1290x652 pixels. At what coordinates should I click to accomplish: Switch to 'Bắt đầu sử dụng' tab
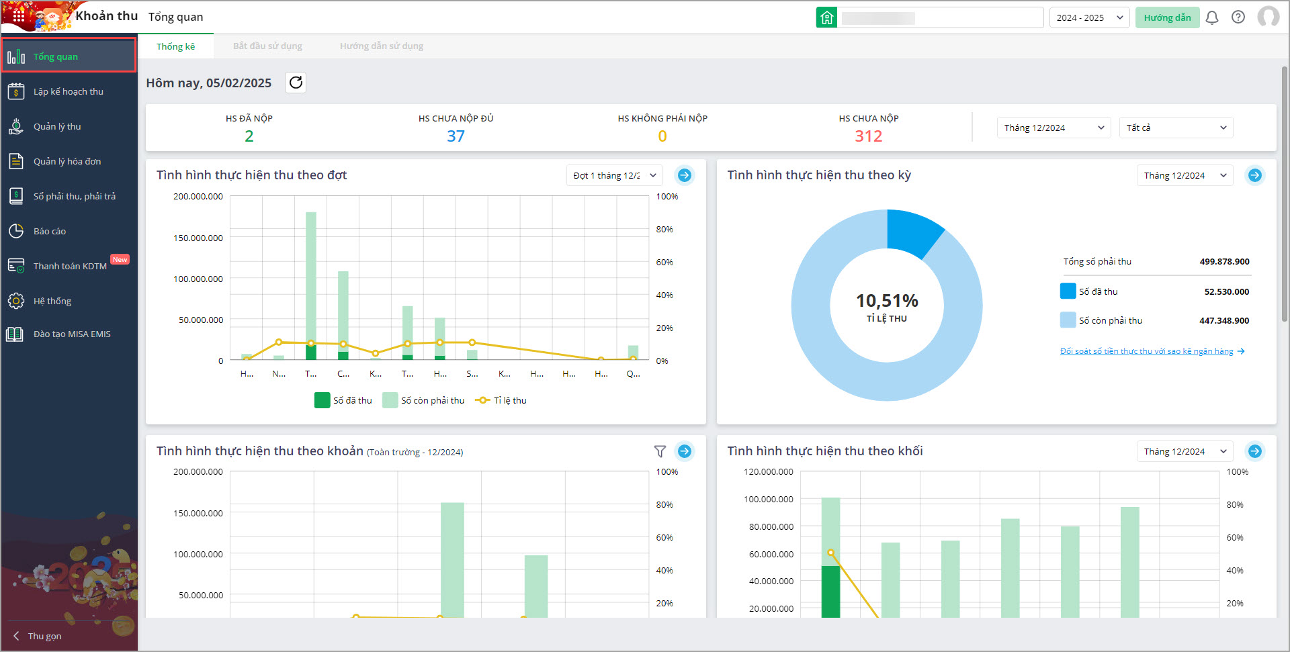tap(267, 46)
